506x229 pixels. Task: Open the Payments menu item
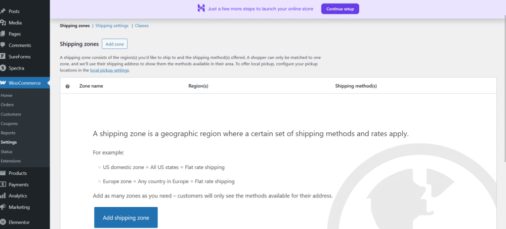(18, 185)
